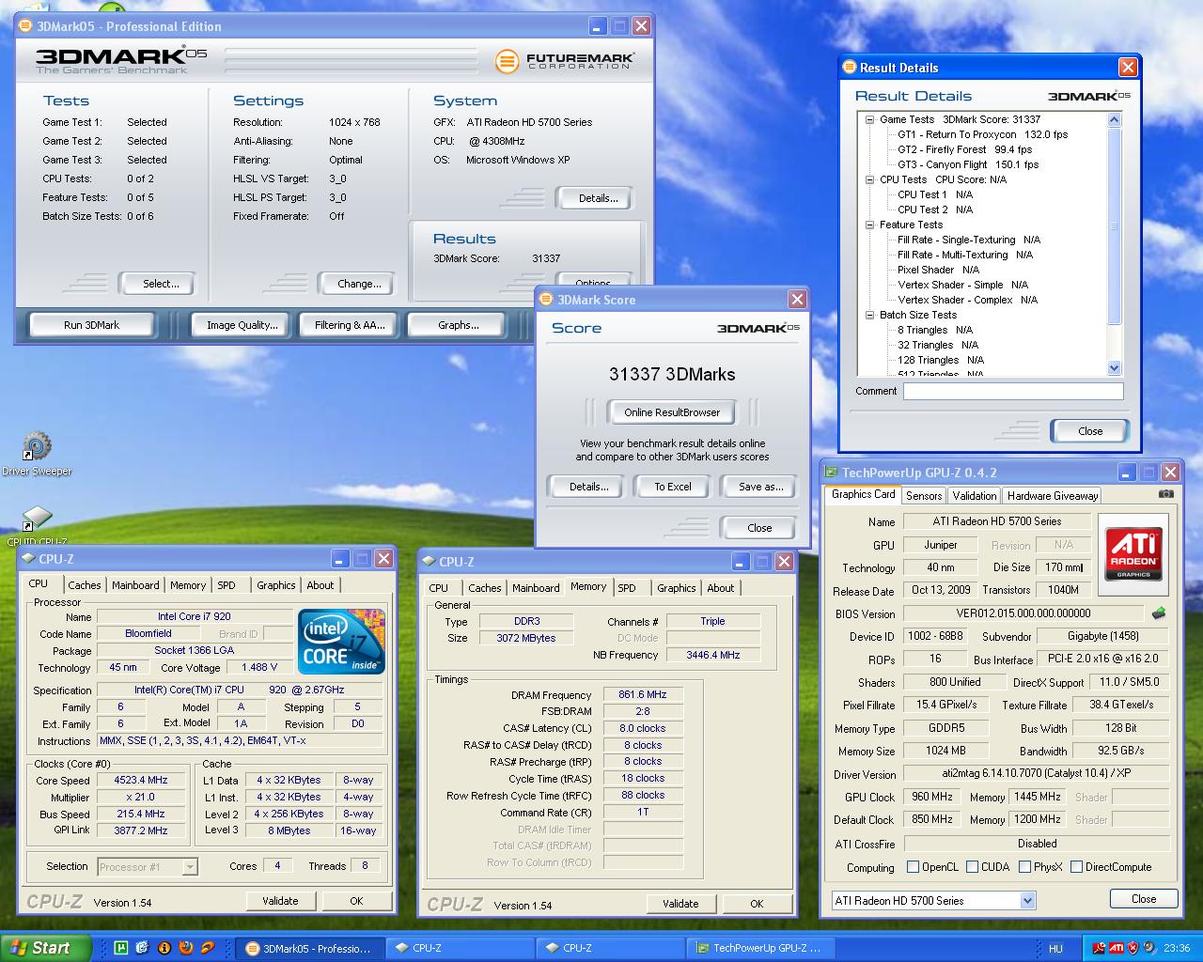
Task: Click the 3DMARK05 logo in the Score dialog
Action: (758, 328)
